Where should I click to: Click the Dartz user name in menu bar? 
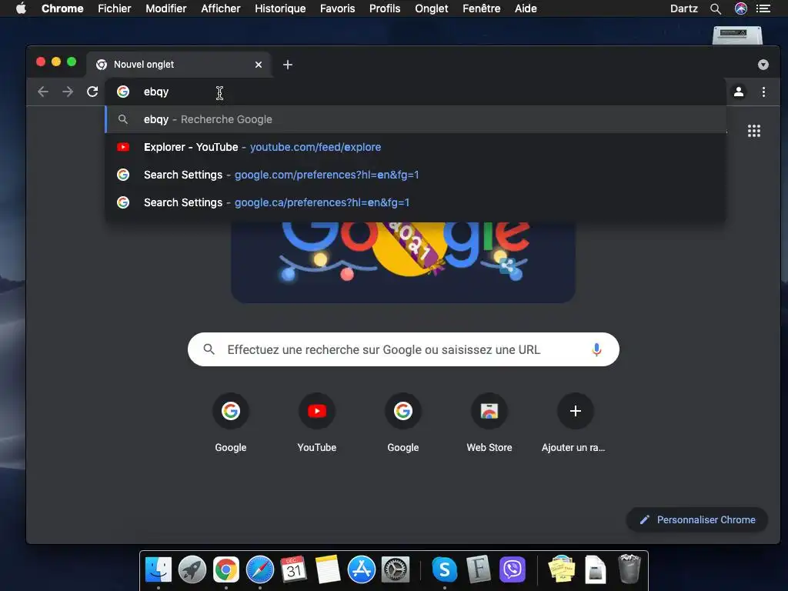click(683, 8)
